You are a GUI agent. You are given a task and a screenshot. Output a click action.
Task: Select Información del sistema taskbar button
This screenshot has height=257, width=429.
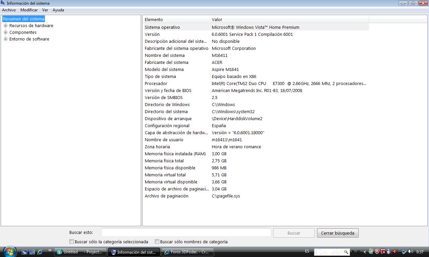[x=134, y=252]
